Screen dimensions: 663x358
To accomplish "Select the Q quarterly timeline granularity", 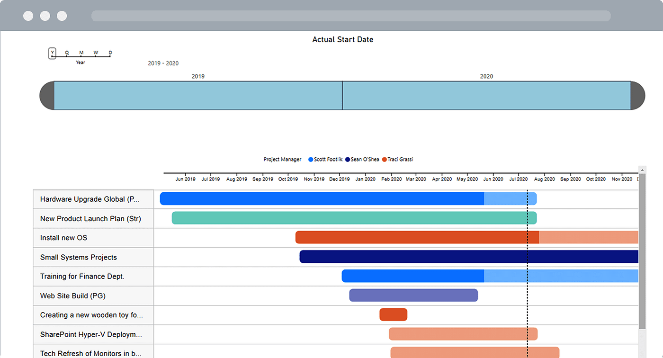I will (x=66, y=53).
